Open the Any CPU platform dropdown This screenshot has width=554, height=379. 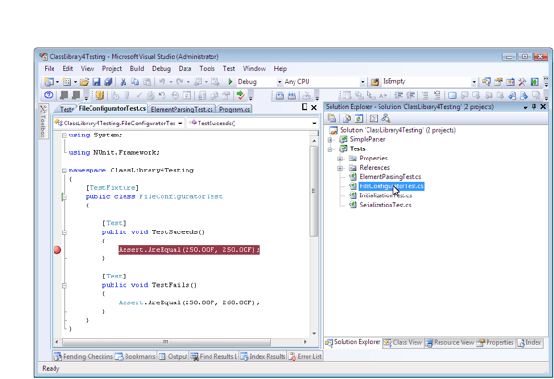pyautogui.click(x=363, y=82)
